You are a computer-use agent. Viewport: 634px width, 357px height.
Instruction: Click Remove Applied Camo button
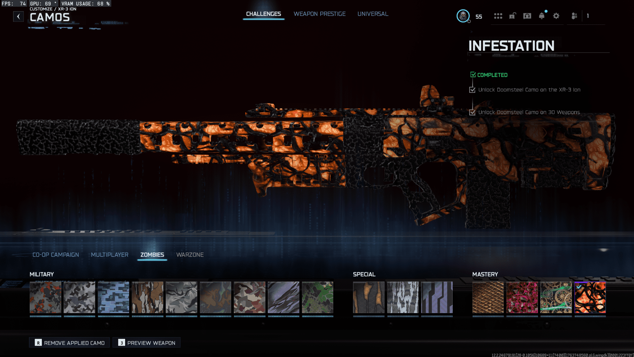point(70,343)
